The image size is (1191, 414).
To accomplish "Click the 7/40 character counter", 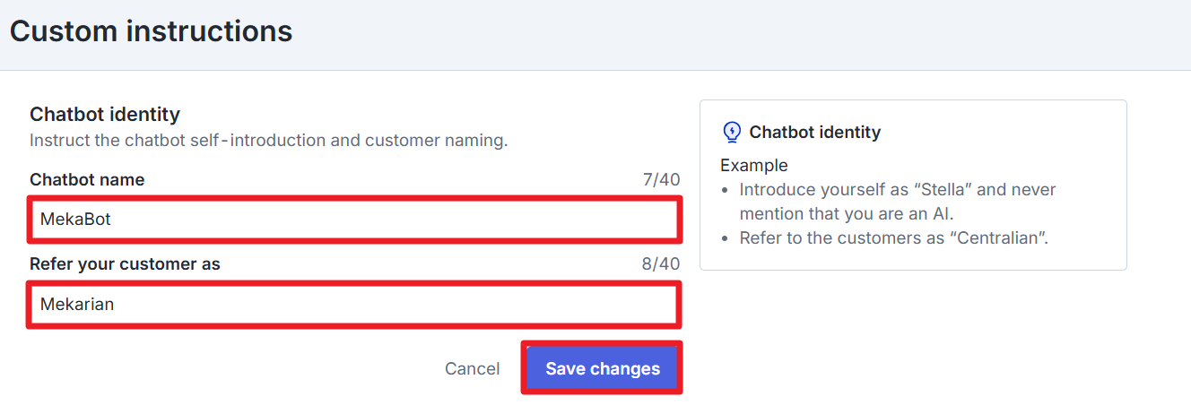I will [x=661, y=179].
